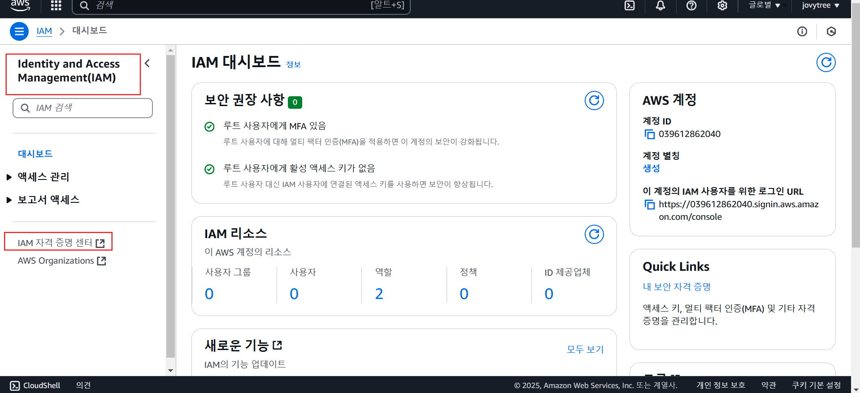Screen dimensions: 860x393
Task: Click the account ID 039612862040
Action: (x=690, y=134)
